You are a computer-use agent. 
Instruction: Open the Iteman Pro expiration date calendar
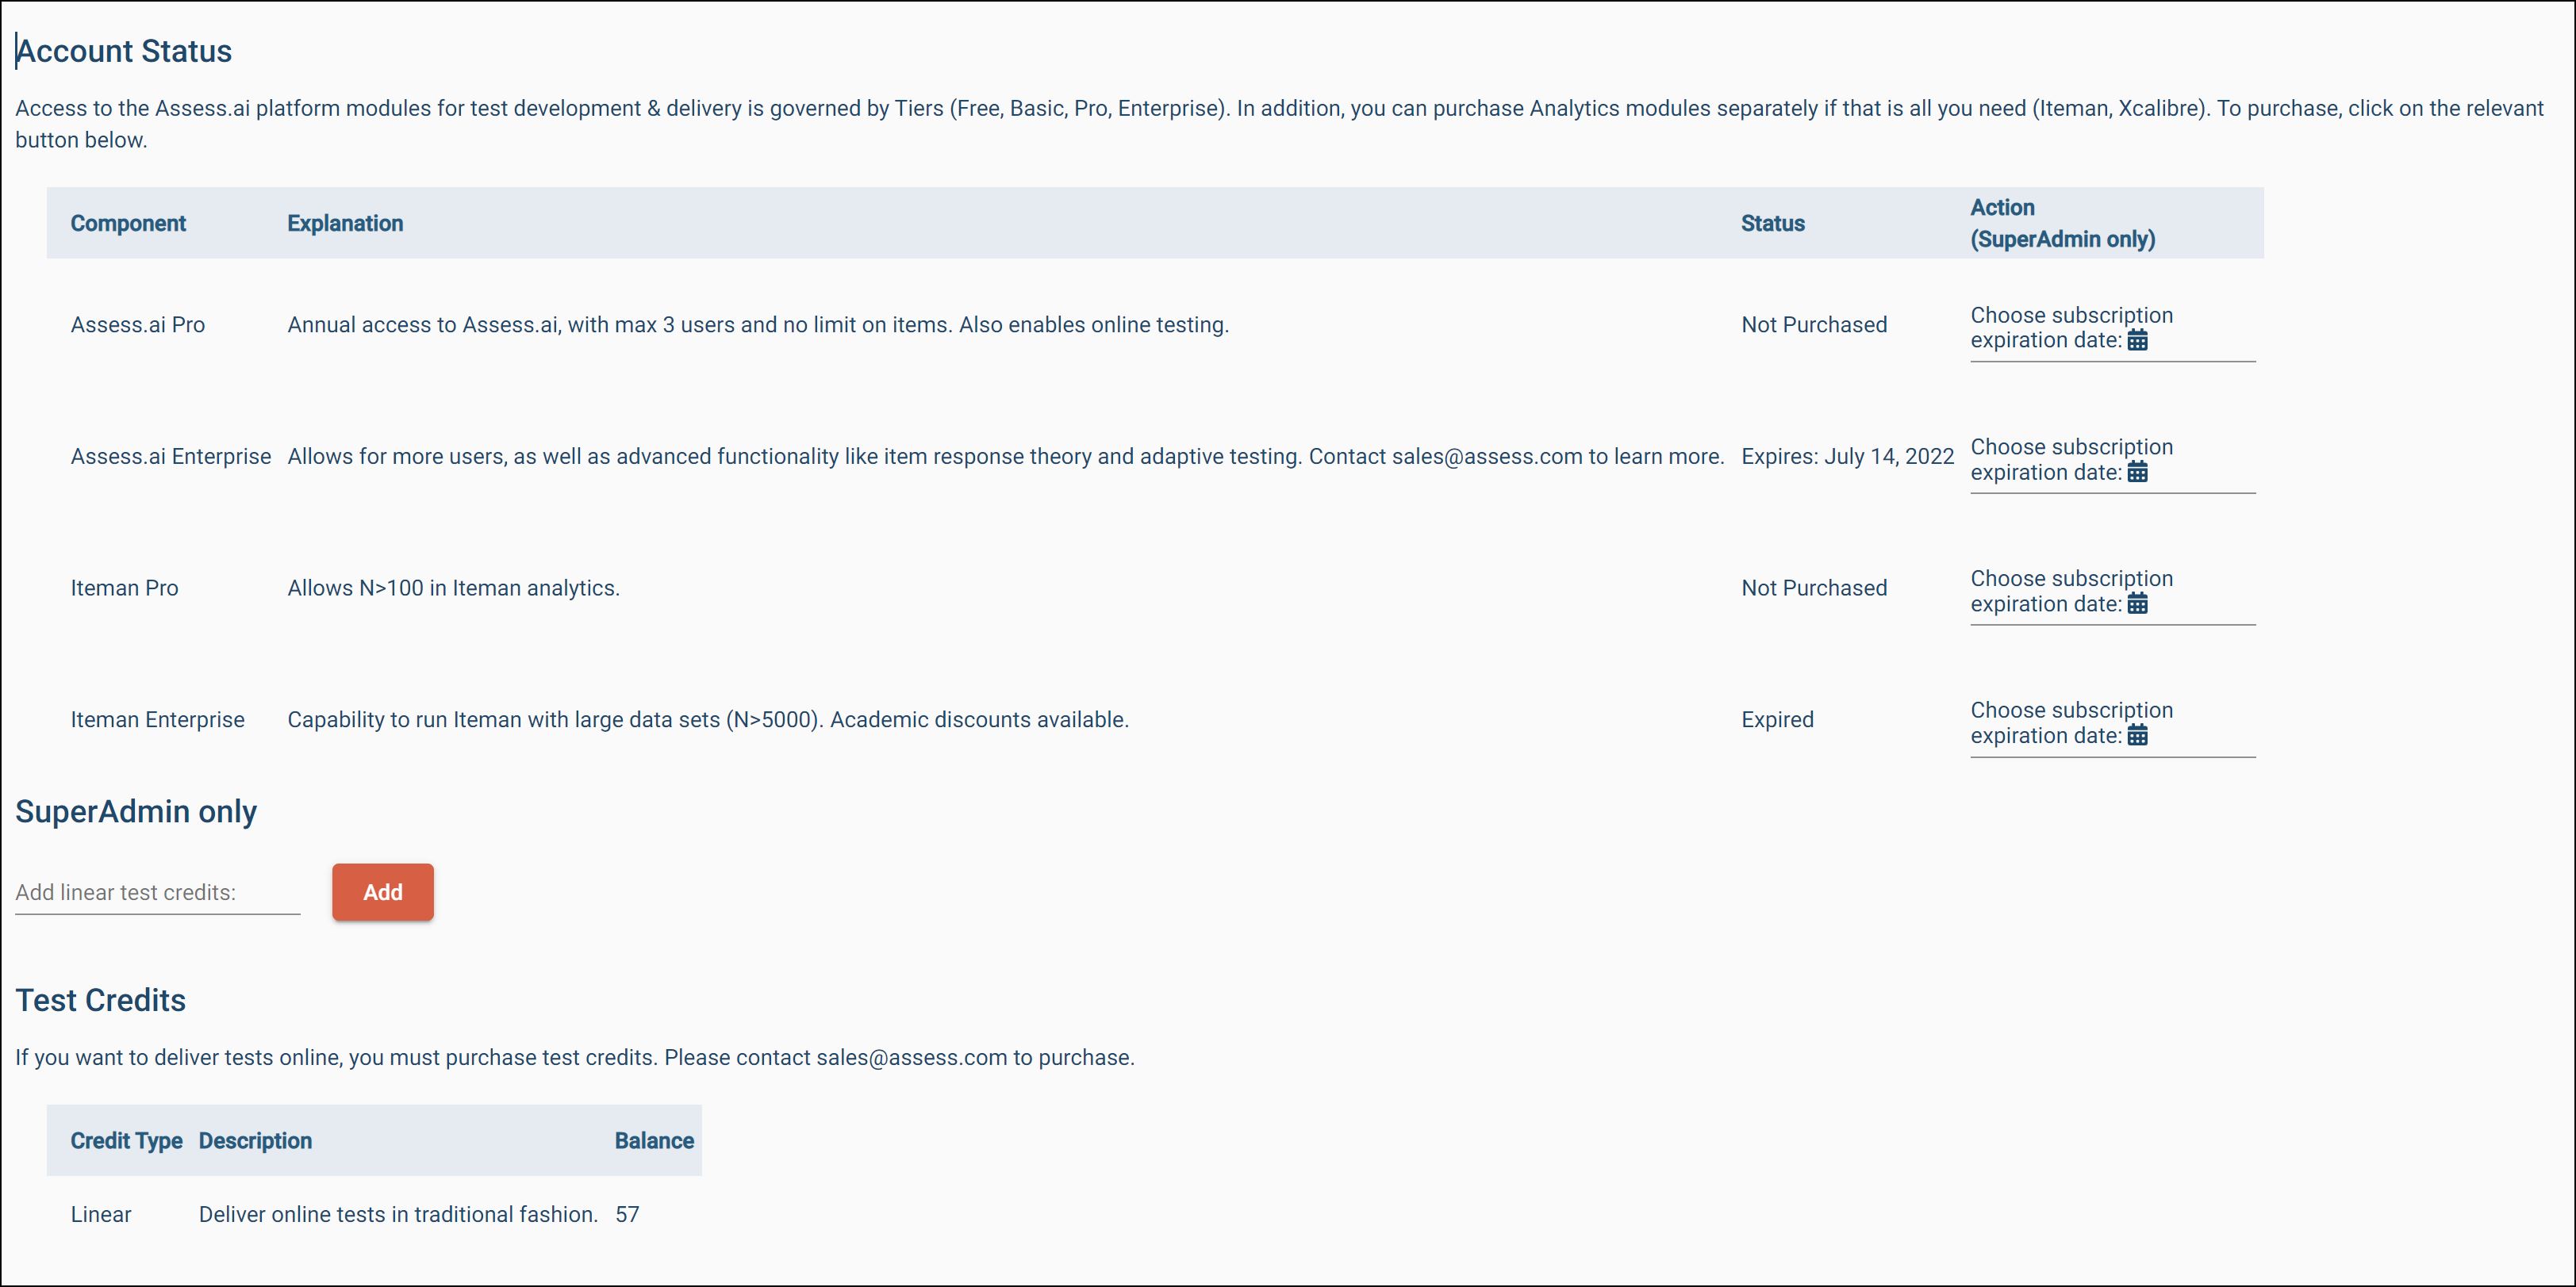click(x=2138, y=603)
